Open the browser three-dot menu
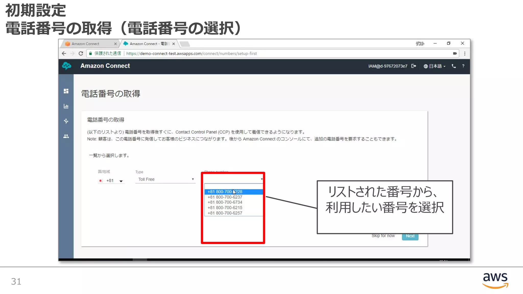Image resolution: width=523 pixels, height=294 pixels. coord(465,53)
